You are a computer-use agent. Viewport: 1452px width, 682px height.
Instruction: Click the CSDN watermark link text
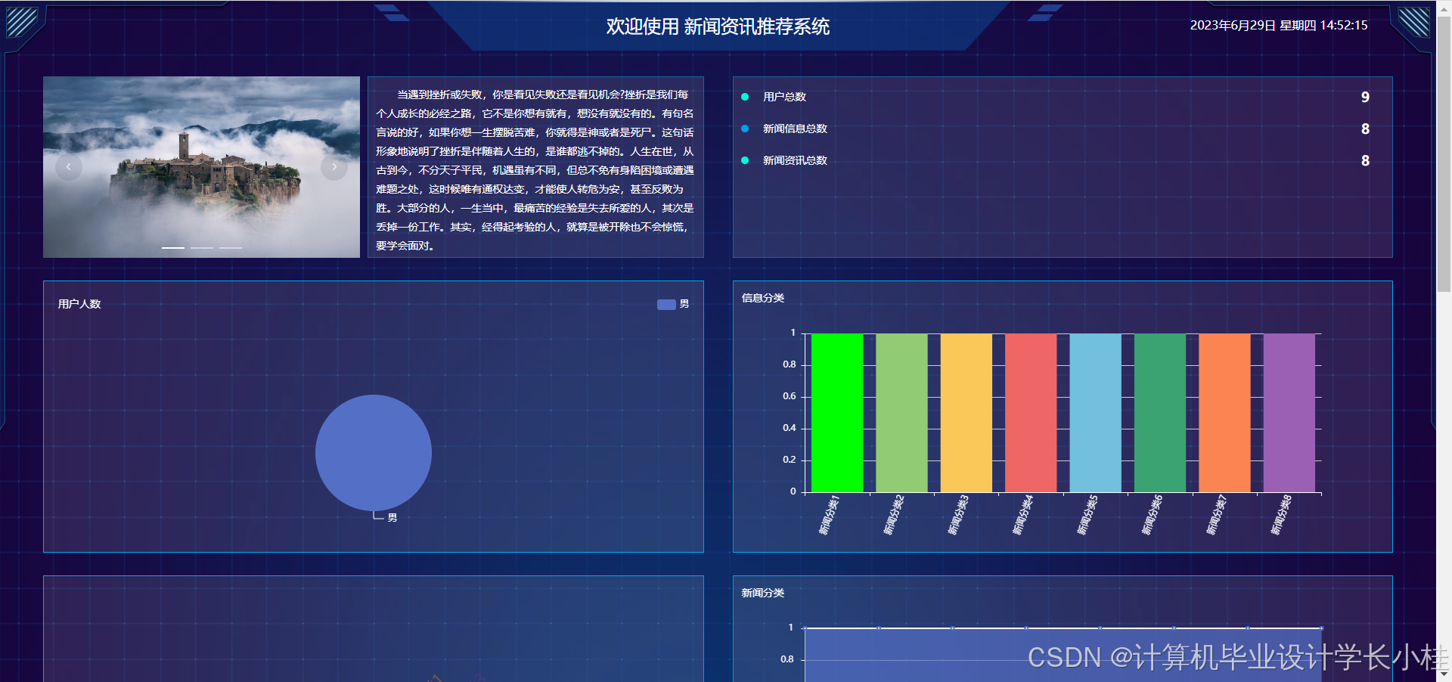coord(1230,659)
